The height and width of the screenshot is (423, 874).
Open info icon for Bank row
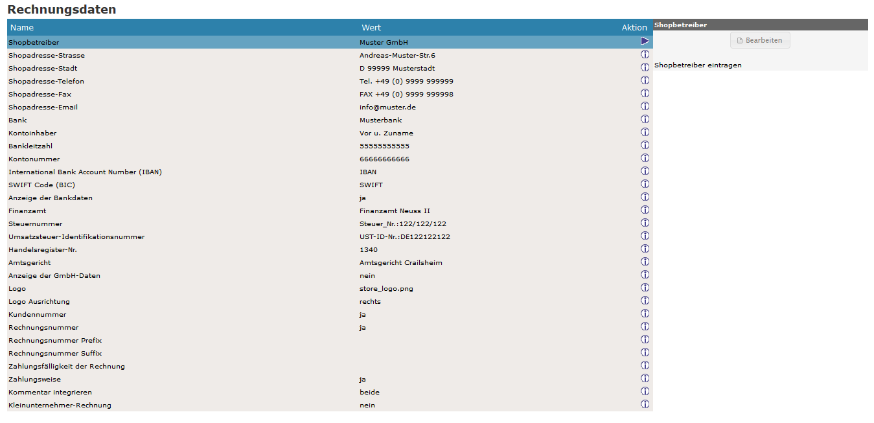[x=645, y=119]
